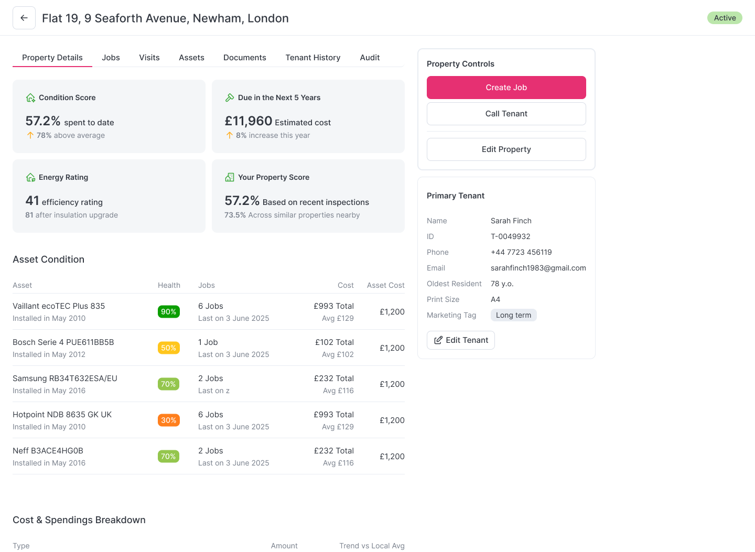Screen dimensions: 755x552
Task: Click the Jobs column header in asset table
Action: coord(207,285)
